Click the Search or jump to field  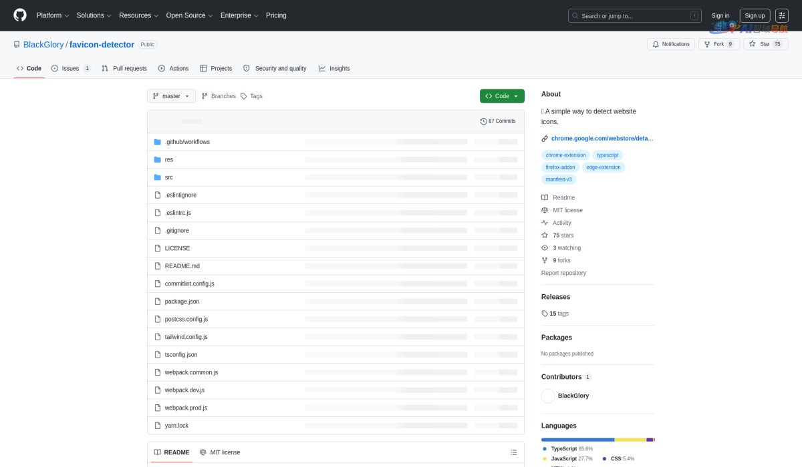pyautogui.click(x=634, y=15)
